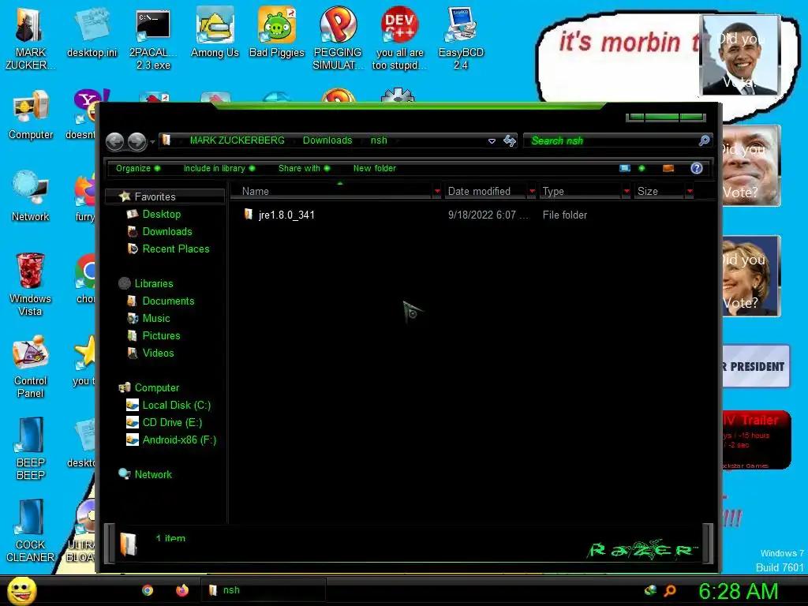Image resolution: width=808 pixels, height=606 pixels.
Task: Click the Dev-C++ 'you all are too stupid' icon
Action: click(x=399, y=38)
